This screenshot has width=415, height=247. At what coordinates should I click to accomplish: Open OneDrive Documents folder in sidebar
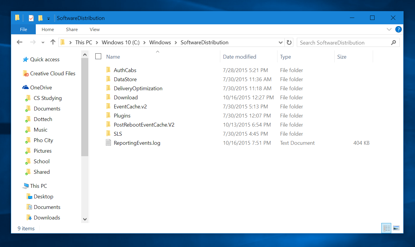[x=47, y=109]
